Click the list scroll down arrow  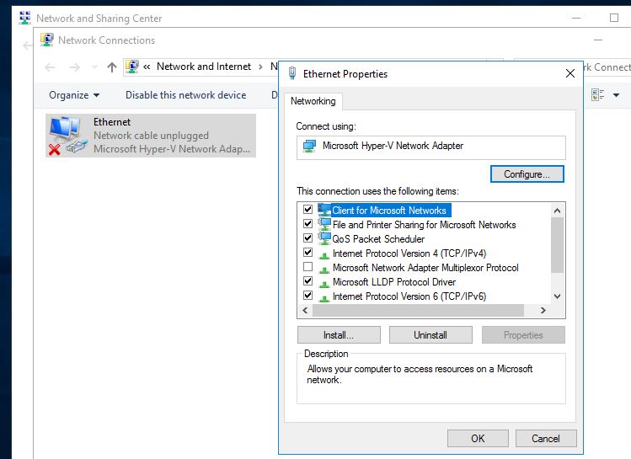click(x=558, y=296)
